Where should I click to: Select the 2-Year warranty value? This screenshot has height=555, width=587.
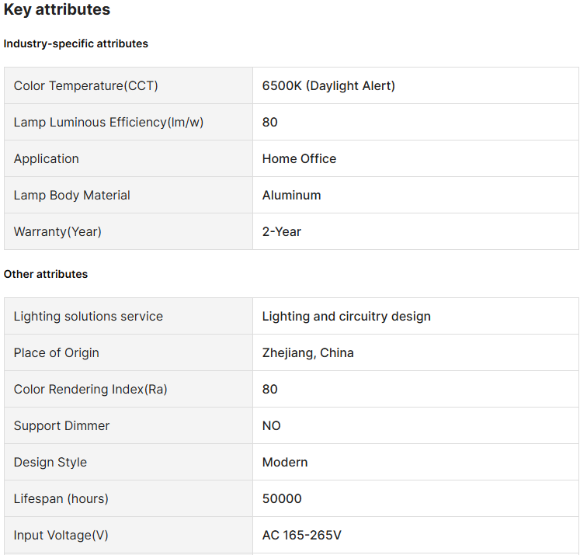282,231
